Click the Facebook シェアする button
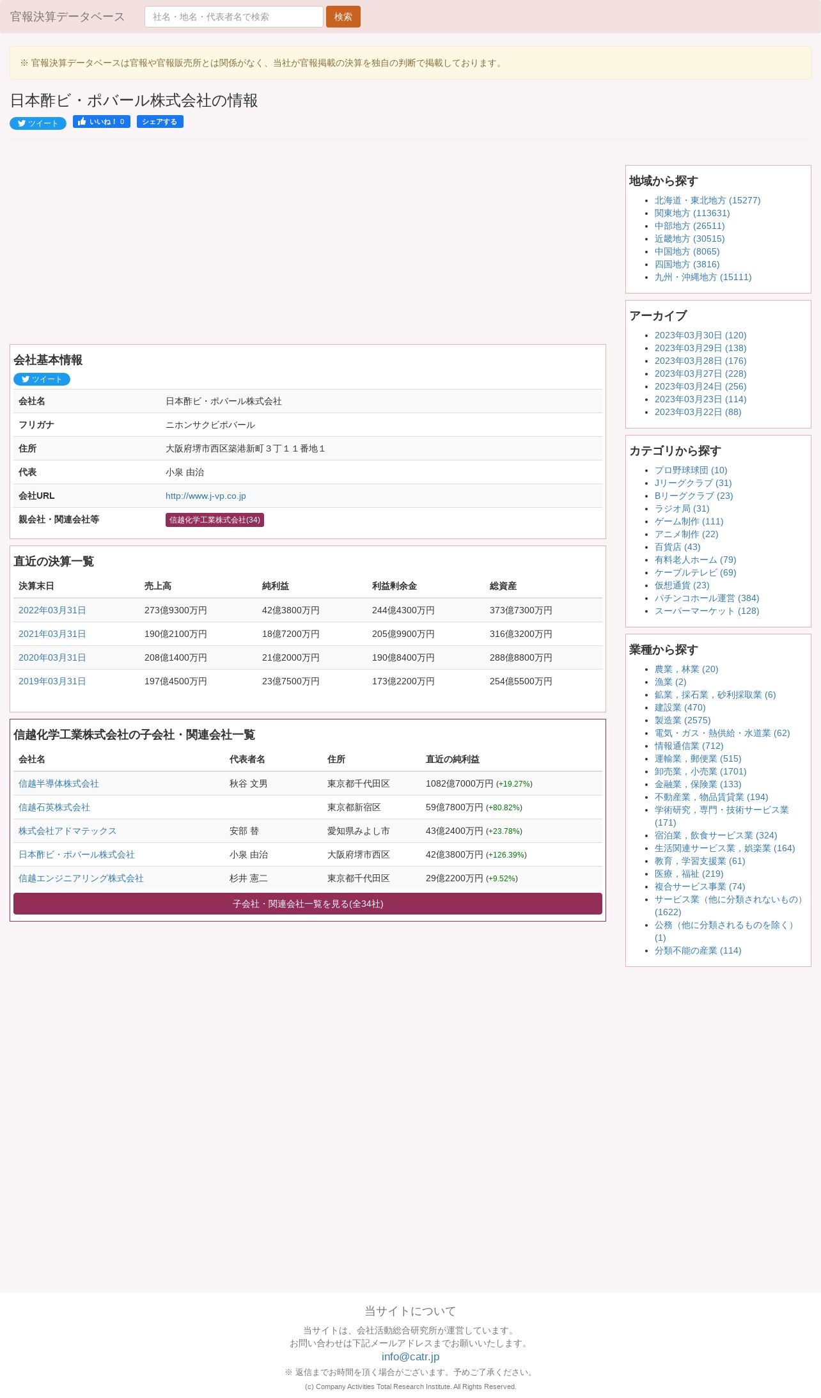This screenshot has width=821, height=1398. 160,122
